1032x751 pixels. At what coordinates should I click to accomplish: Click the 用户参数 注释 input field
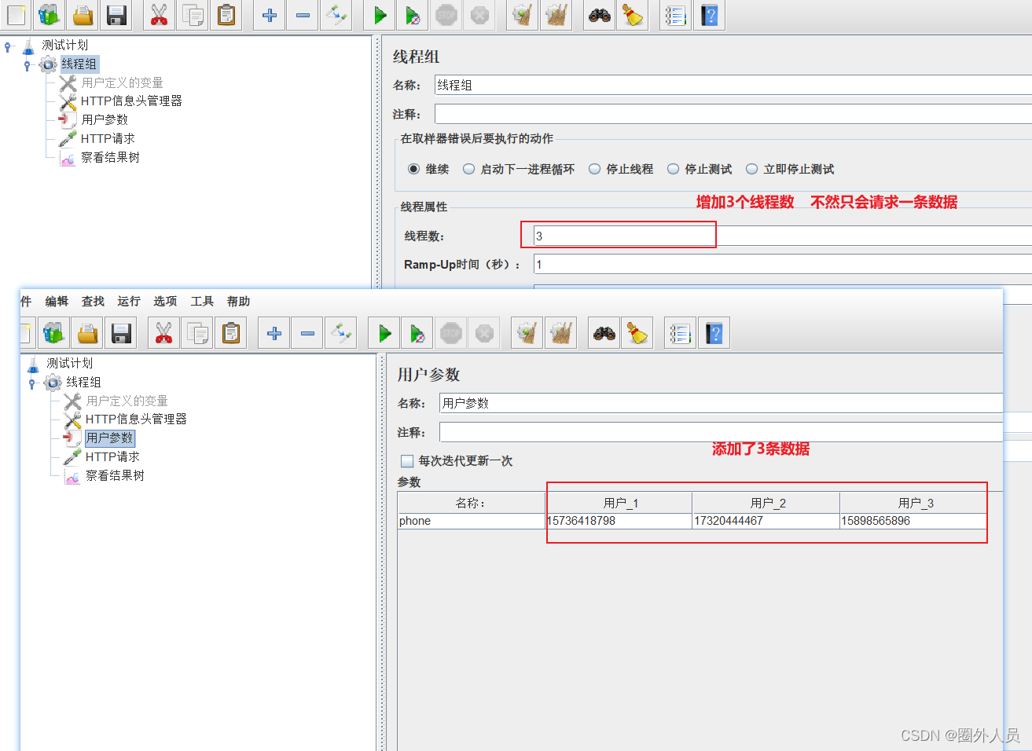(x=721, y=432)
